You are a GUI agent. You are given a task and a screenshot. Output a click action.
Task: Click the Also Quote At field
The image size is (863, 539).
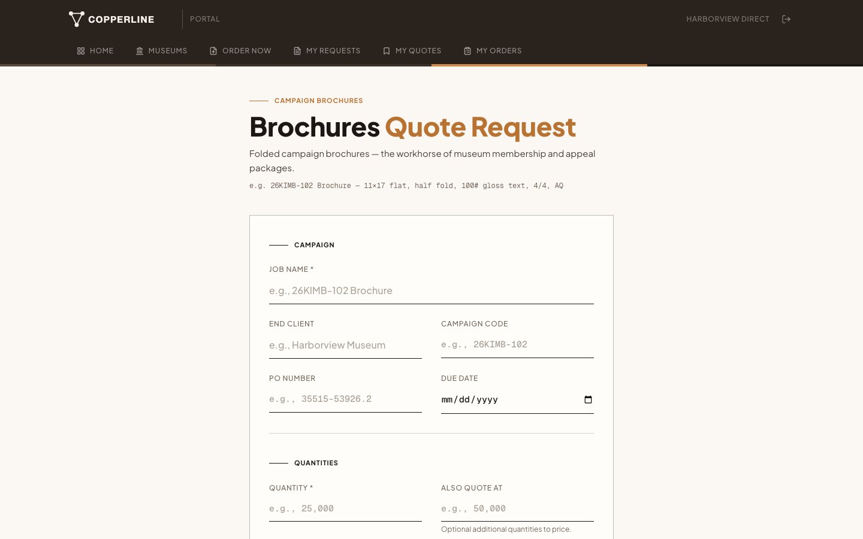click(517, 509)
